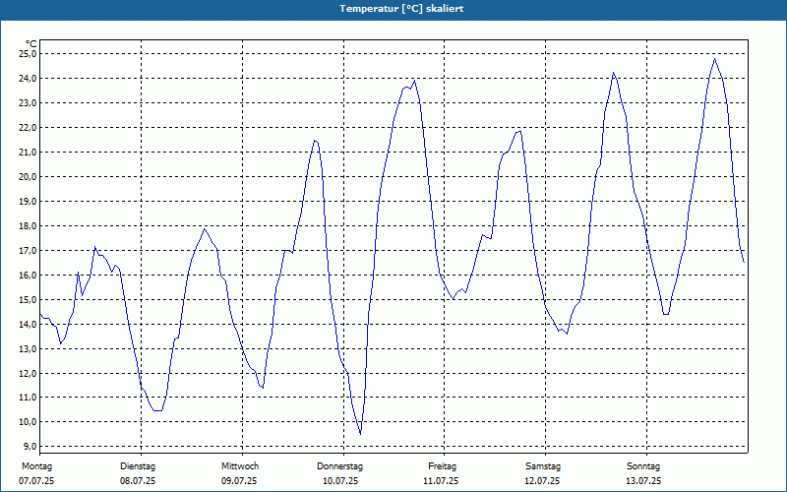Click the Samstag day label
Image resolution: width=787 pixels, height=492 pixels.
point(543,466)
